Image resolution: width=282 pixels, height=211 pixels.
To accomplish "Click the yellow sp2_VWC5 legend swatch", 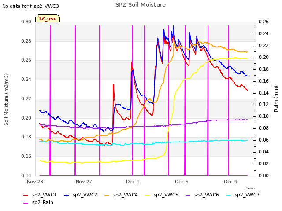I will coord(148,195).
